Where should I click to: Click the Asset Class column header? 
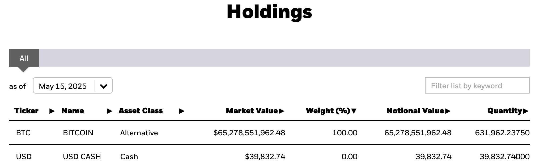(x=141, y=111)
